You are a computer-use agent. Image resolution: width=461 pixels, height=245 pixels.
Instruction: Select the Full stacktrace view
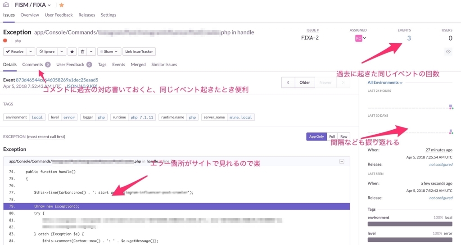point(332,136)
